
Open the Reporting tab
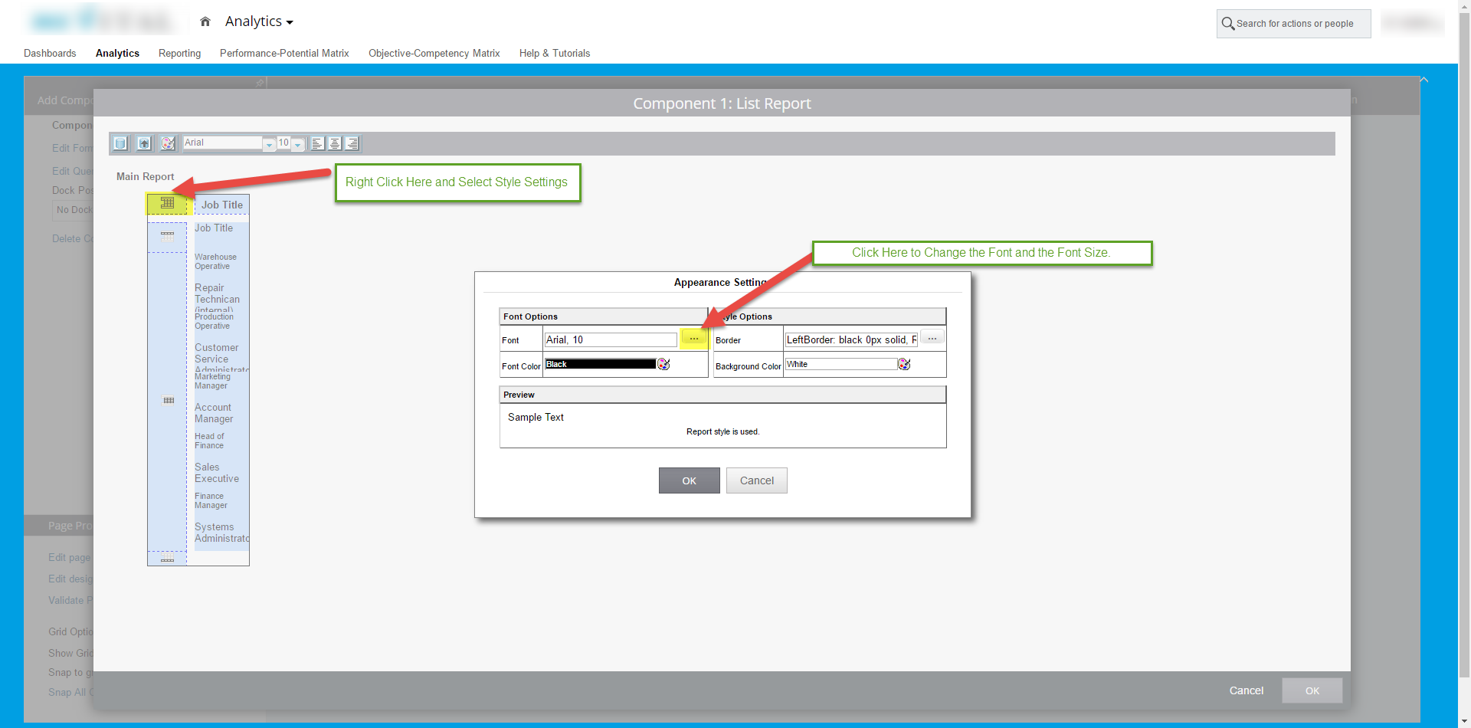tap(180, 53)
